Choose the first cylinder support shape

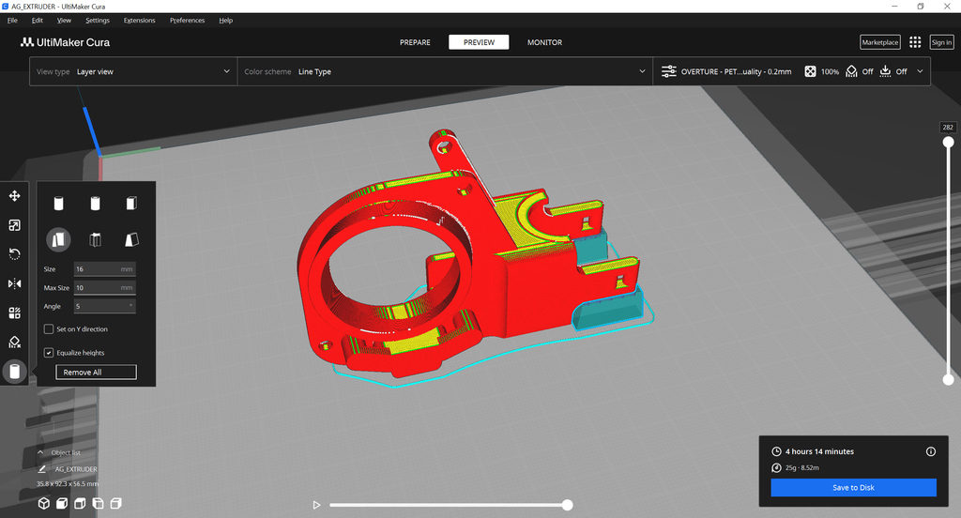pos(58,204)
